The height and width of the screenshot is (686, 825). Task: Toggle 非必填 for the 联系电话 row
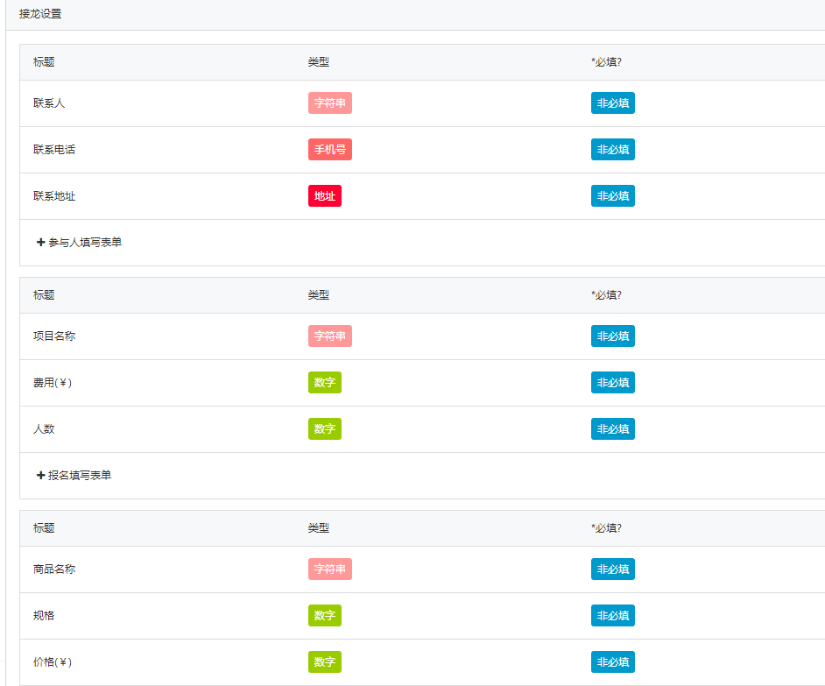coord(612,150)
